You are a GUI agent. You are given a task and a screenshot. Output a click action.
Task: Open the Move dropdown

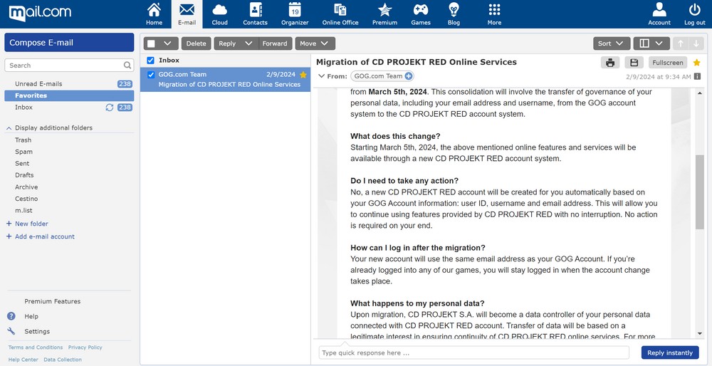click(x=315, y=43)
